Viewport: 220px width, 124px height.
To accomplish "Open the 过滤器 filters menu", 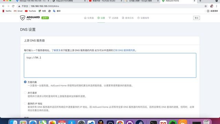I will coord(113,18).
